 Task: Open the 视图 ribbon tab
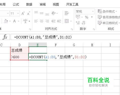click(56, 4)
